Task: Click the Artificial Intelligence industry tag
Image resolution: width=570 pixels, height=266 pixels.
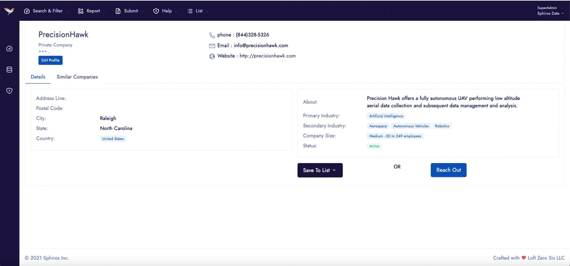Action: point(386,116)
